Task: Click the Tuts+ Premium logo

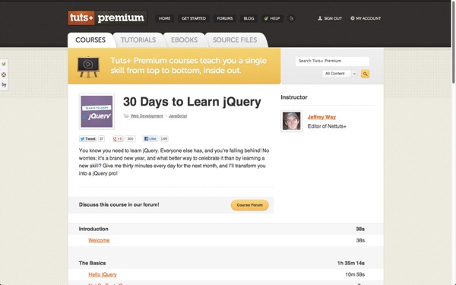Action: pyautogui.click(x=107, y=18)
